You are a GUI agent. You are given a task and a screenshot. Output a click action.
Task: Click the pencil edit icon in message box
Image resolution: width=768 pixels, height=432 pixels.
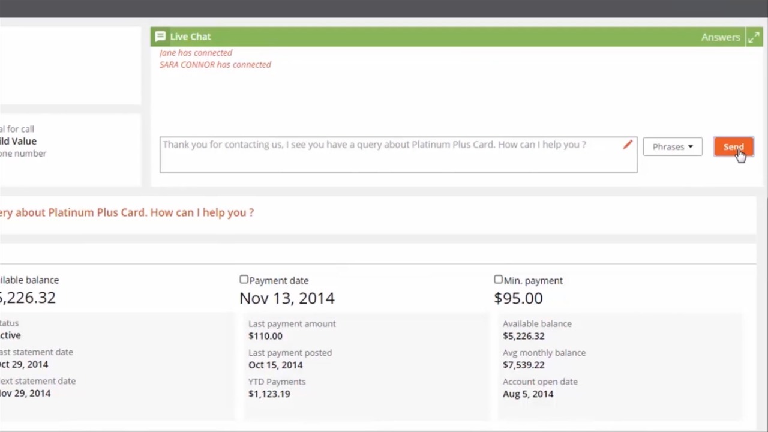coord(628,145)
